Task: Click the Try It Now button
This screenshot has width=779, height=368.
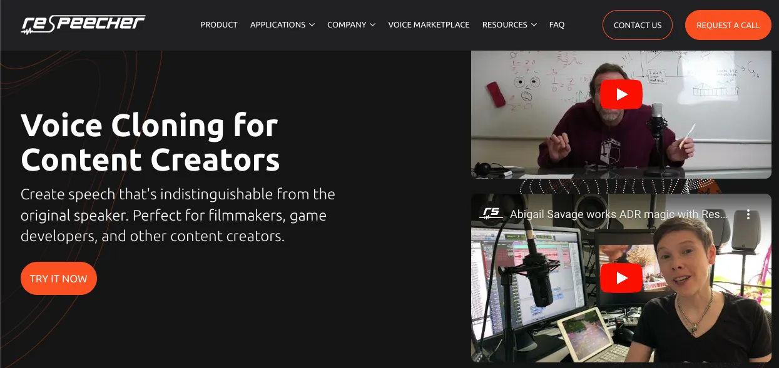Action: point(59,279)
